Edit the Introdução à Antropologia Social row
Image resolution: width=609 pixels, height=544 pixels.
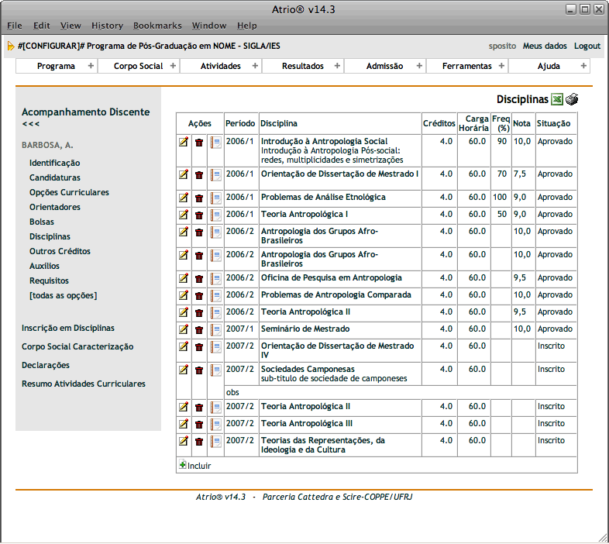(x=184, y=142)
